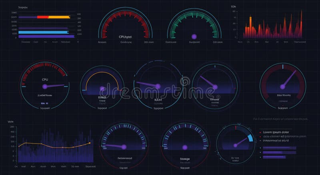Screen dimensions: 320x175
Task: Click the red segment of the top stacked bar
Action: 43,17
